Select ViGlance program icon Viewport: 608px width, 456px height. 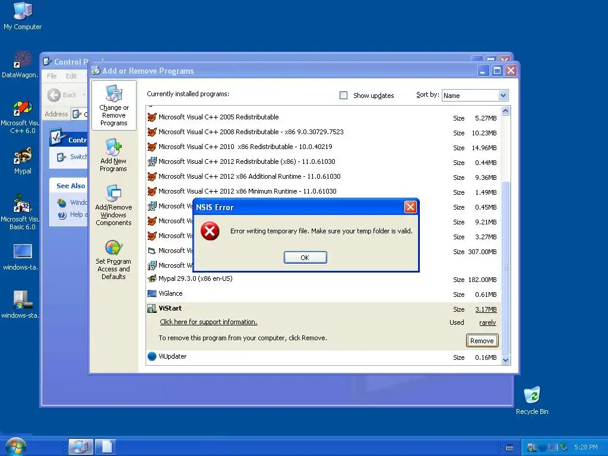(x=152, y=293)
